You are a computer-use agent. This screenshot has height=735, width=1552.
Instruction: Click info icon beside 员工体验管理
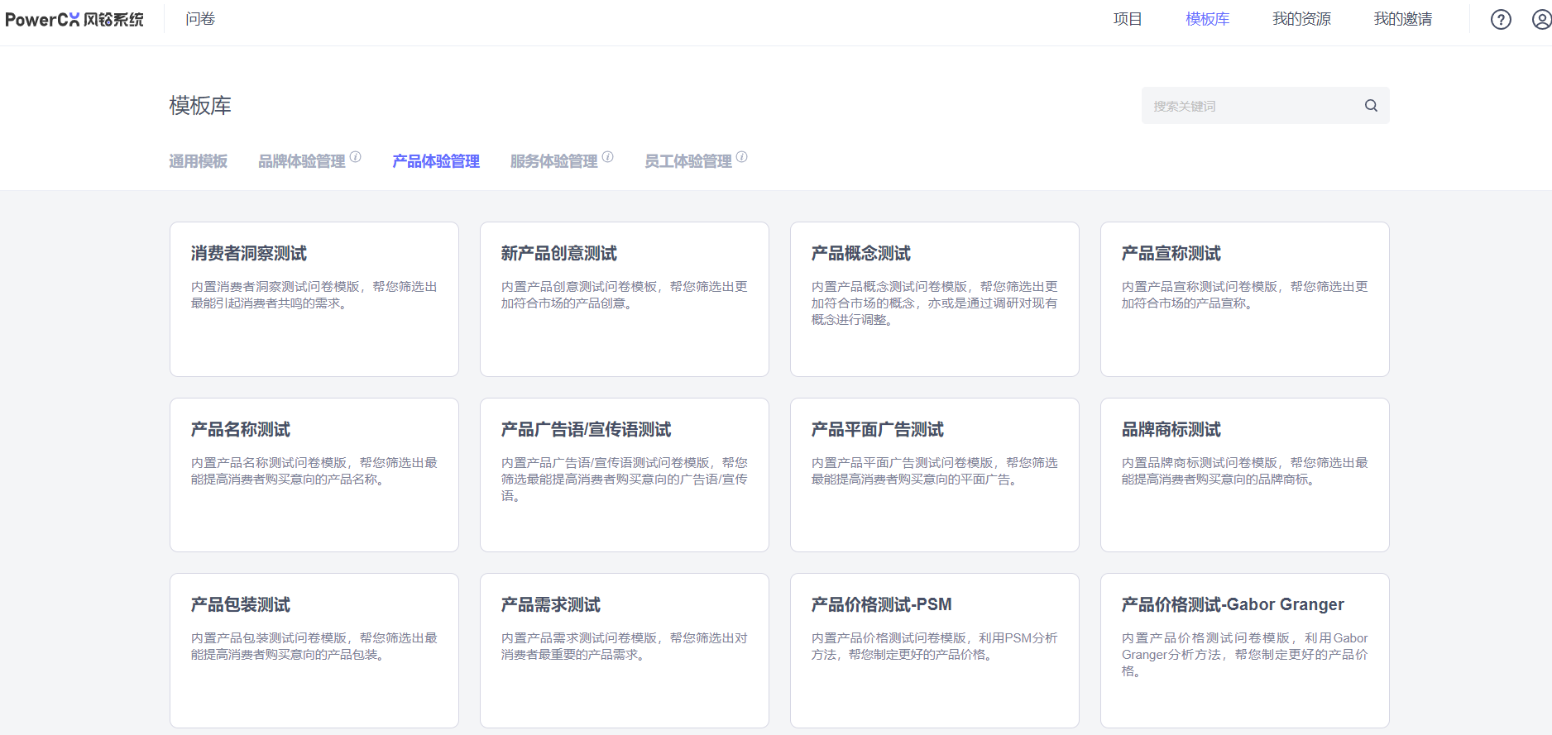tap(742, 157)
